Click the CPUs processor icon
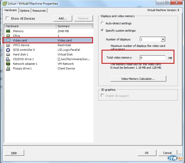185x163 pixels. point(8,36)
